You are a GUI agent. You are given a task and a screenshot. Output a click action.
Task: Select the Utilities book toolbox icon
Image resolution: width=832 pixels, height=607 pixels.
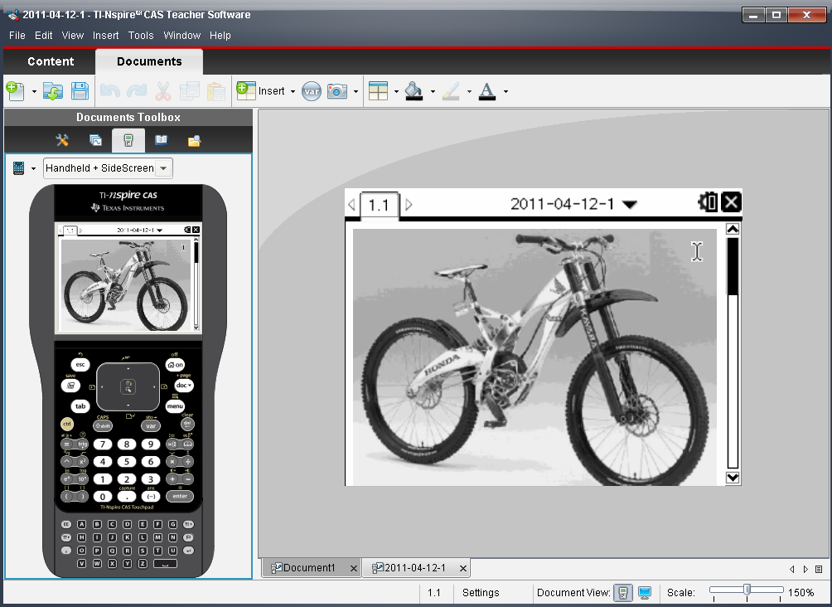coord(162,140)
